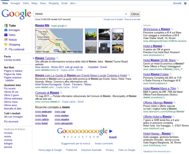Open the settings gear icon
The height and width of the screenshot is (154, 189).
pyautogui.click(x=185, y=3)
